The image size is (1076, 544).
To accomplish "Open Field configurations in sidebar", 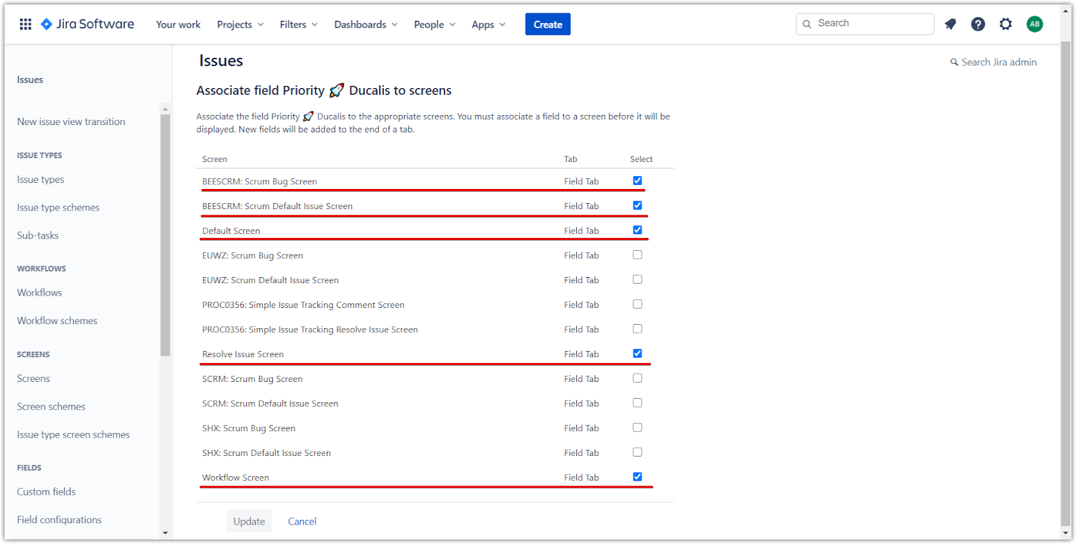I will pyautogui.click(x=59, y=520).
